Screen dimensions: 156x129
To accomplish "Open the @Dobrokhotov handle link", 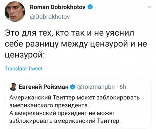I will click(x=50, y=17).
